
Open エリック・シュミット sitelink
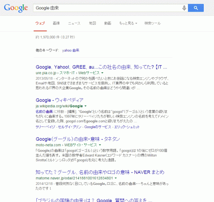point(127,127)
